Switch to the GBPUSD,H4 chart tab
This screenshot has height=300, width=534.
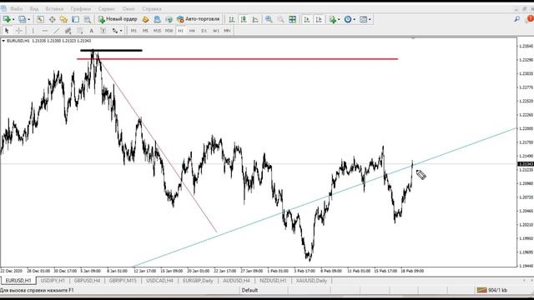tap(87, 281)
